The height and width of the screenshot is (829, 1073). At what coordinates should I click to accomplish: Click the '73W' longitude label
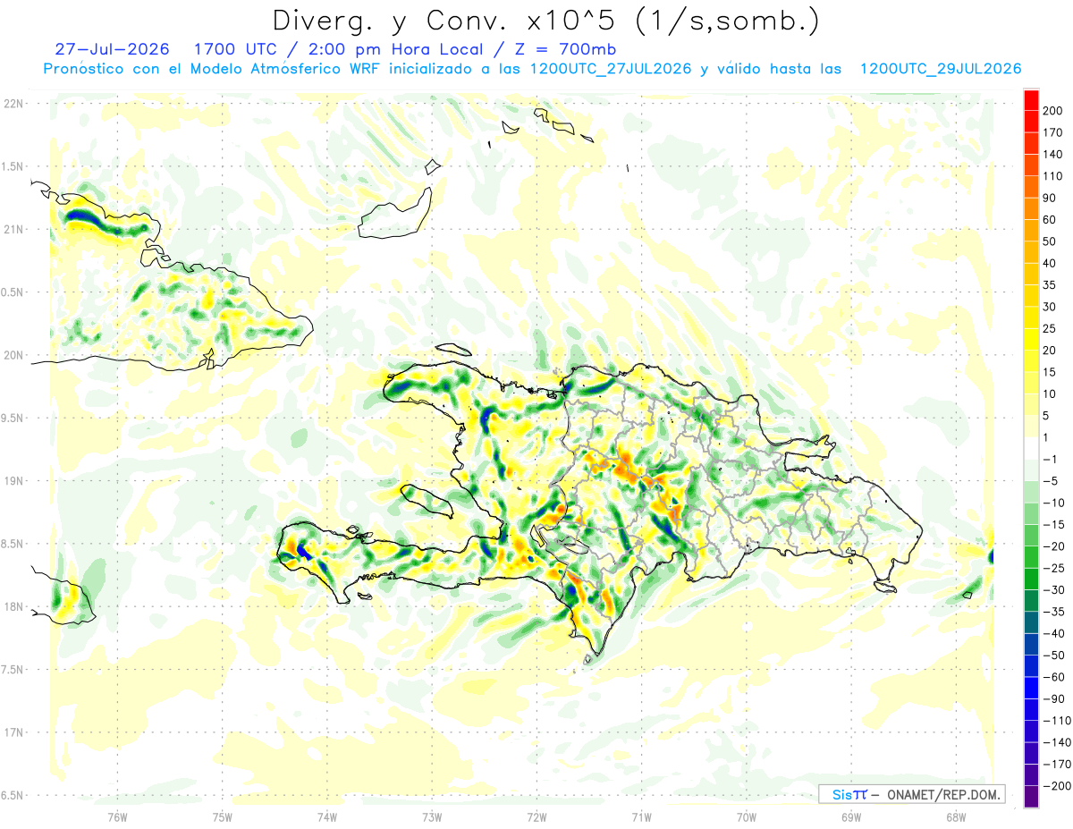(431, 816)
